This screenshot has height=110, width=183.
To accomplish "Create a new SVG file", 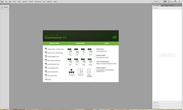I will tap(90, 52).
